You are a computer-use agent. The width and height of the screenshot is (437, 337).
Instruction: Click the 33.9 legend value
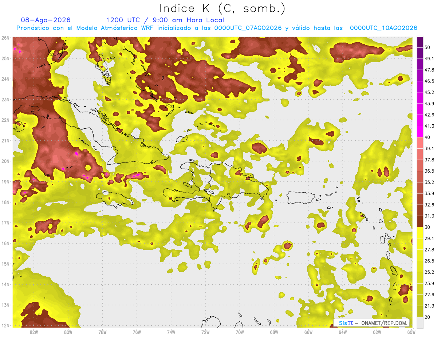coord(429,193)
